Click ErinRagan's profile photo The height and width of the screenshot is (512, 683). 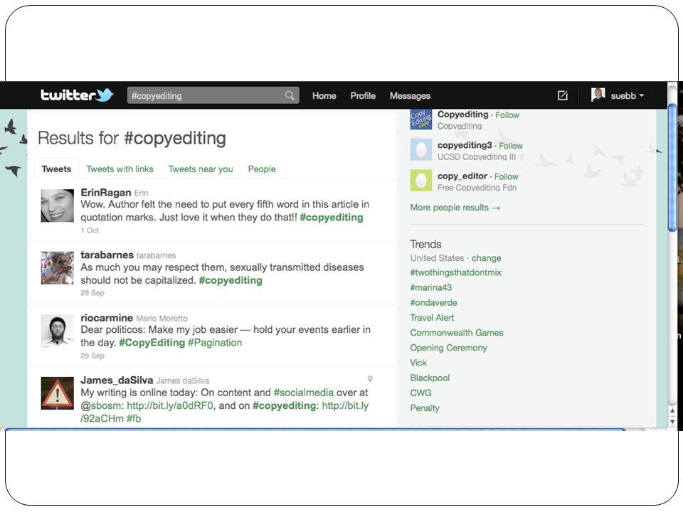(x=57, y=206)
